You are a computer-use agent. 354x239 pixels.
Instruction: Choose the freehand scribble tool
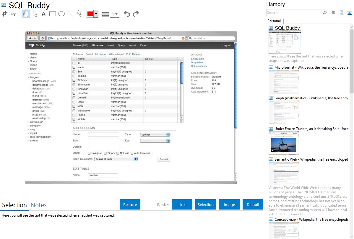coord(79,14)
